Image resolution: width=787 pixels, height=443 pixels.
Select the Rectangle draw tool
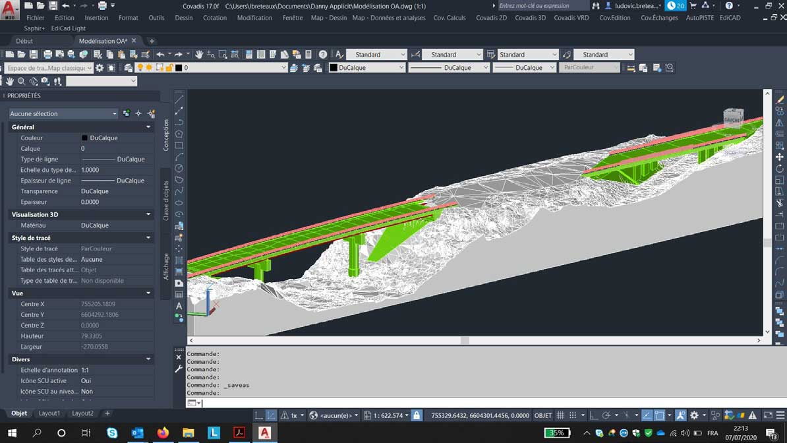[x=179, y=146]
